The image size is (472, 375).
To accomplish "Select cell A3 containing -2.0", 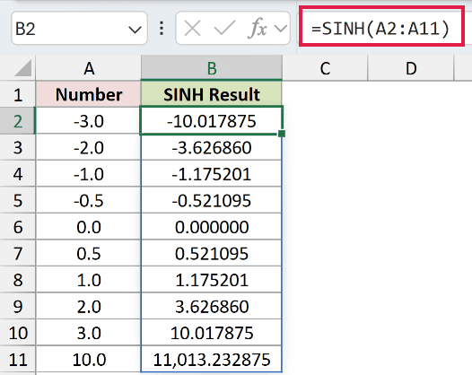I will point(88,147).
